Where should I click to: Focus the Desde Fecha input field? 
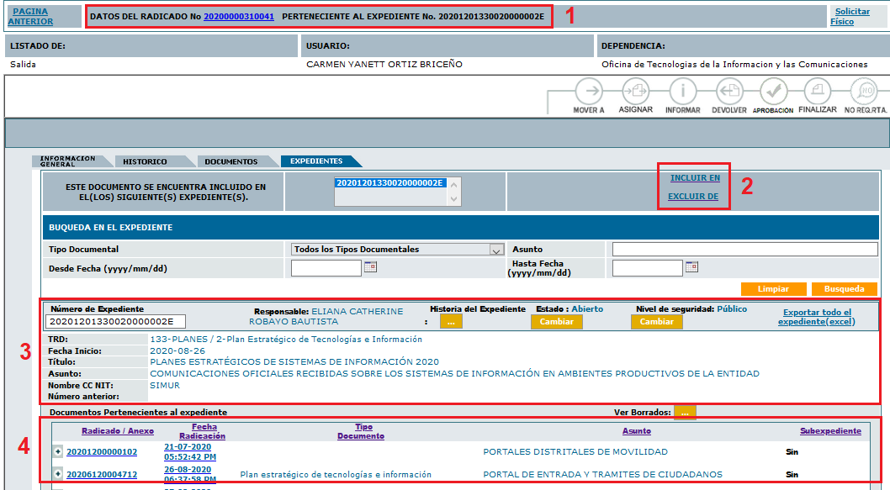[x=326, y=268]
